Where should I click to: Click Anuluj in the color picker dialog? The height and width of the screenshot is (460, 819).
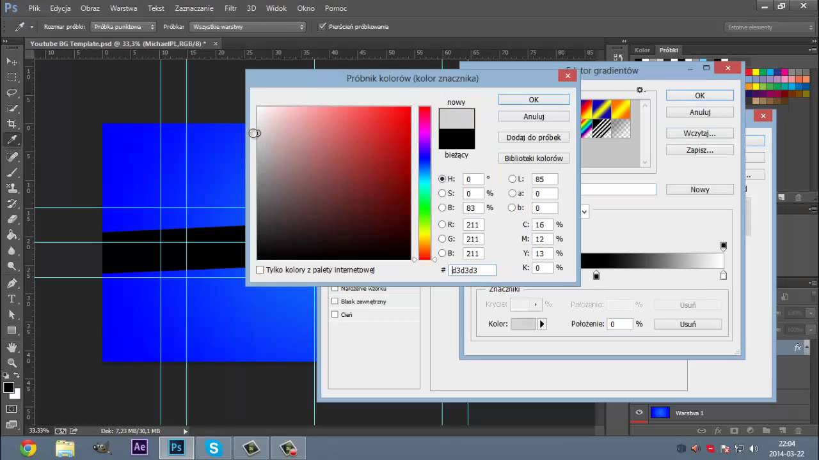coord(534,116)
